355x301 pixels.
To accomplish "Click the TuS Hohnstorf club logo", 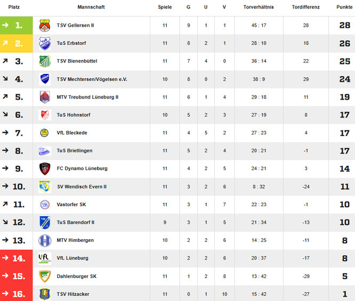I will point(45,115).
